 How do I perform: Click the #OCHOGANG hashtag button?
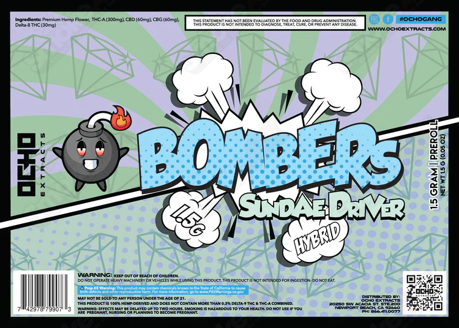[422, 19]
